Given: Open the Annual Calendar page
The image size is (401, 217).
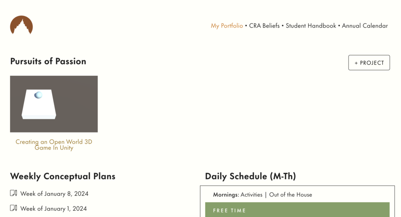Looking at the screenshot, I should [x=365, y=26].
